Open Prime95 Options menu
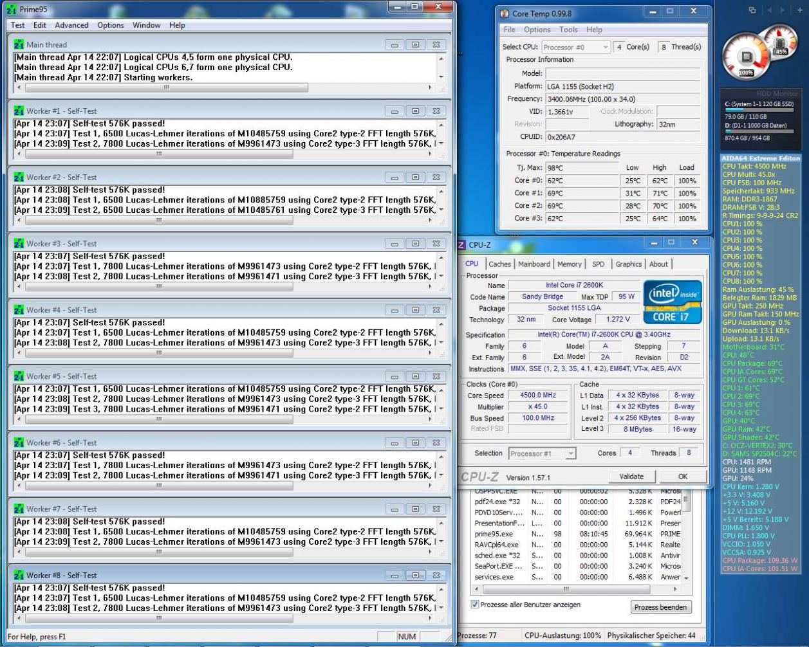 [111, 25]
